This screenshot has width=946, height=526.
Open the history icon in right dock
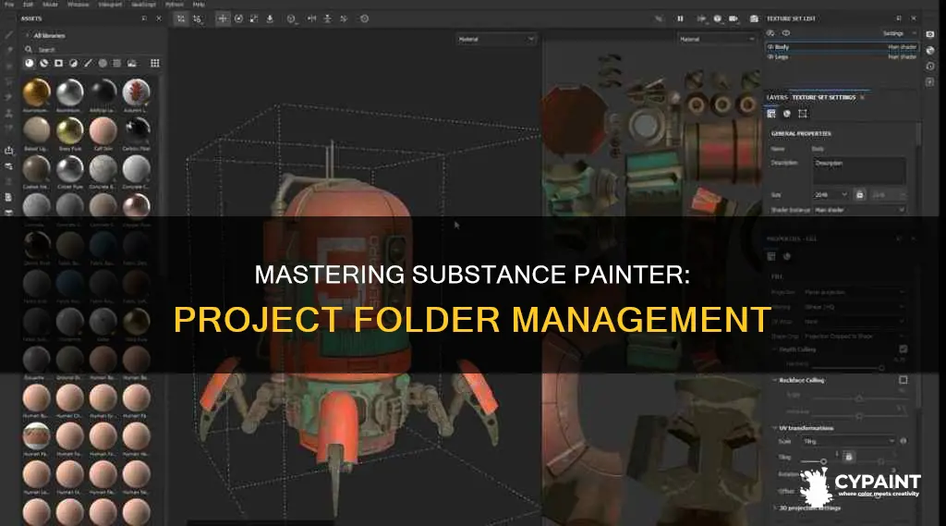point(930,66)
